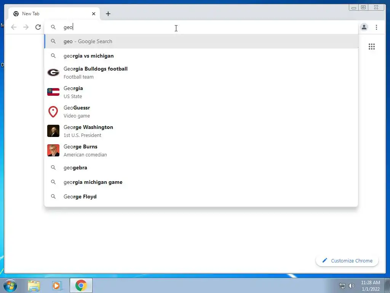Open Windows Explorer from taskbar
The height and width of the screenshot is (293, 390).
click(34, 285)
